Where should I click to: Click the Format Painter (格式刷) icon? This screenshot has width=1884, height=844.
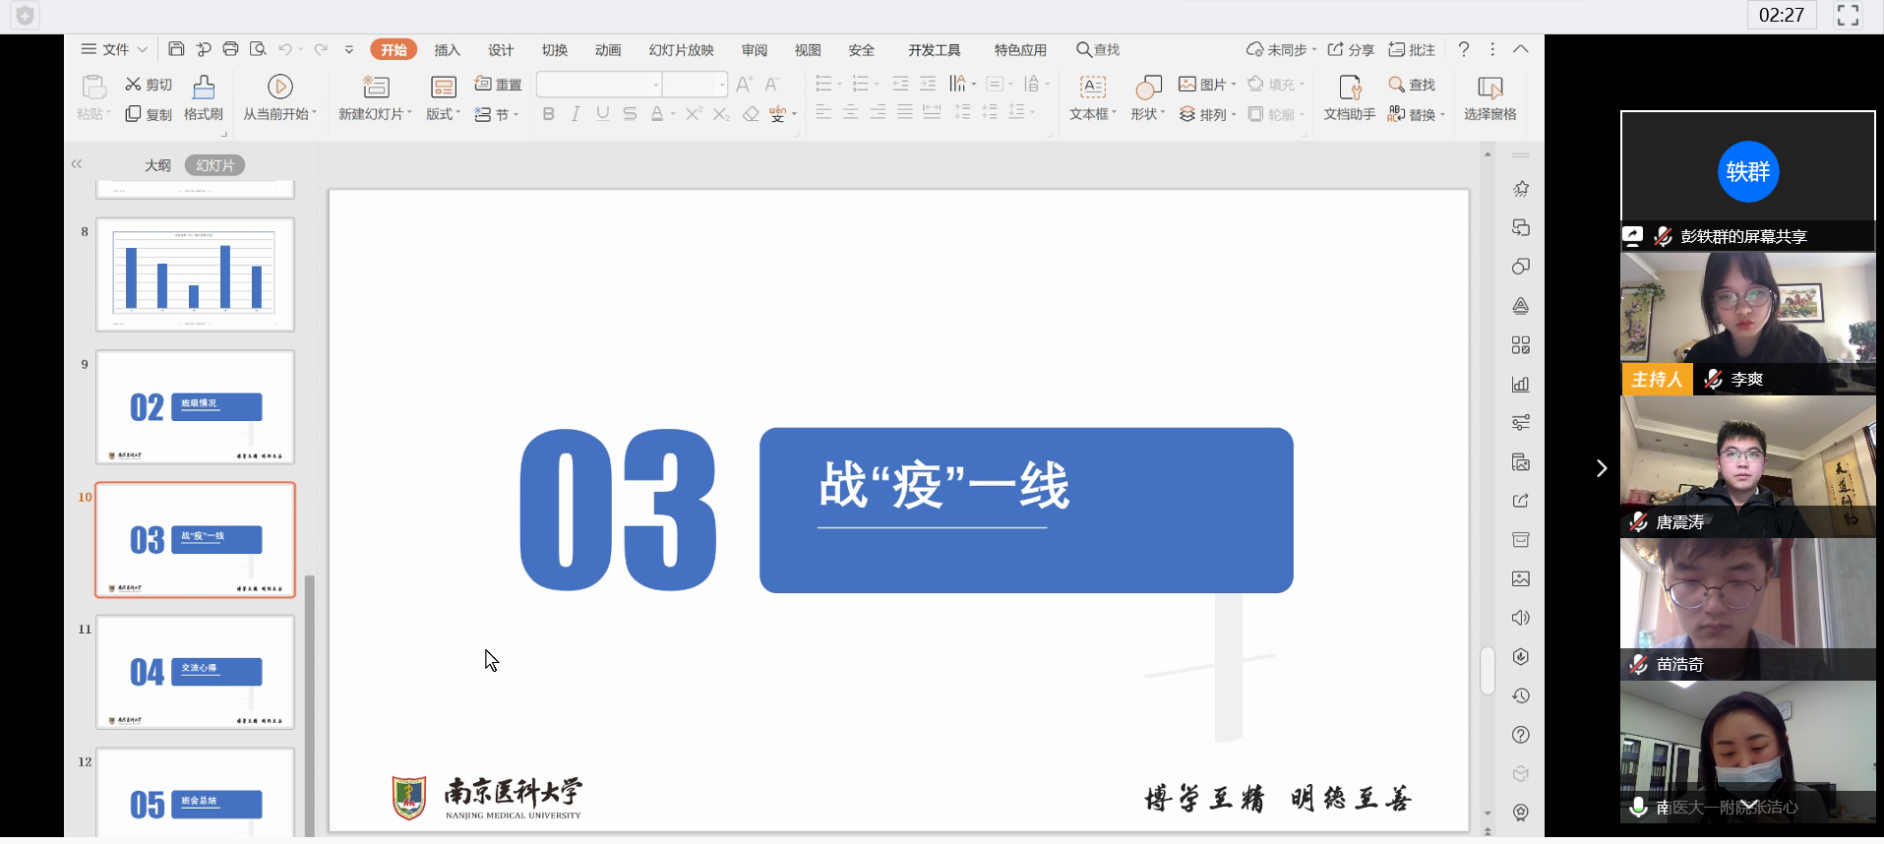(x=204, y=88)
